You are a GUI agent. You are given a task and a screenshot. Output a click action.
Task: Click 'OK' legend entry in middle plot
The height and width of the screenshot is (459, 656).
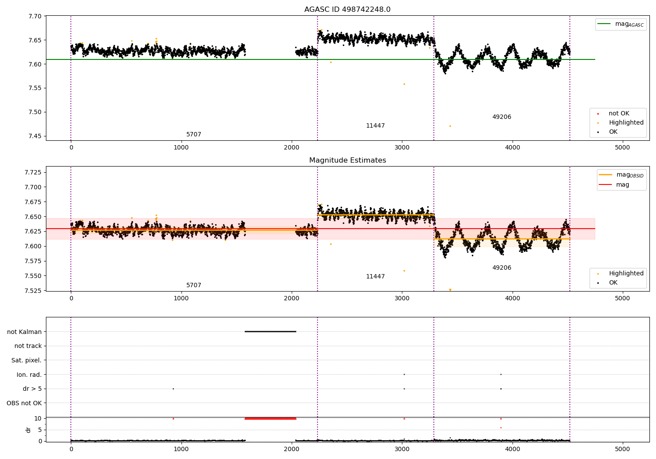[x=613, y=282]
